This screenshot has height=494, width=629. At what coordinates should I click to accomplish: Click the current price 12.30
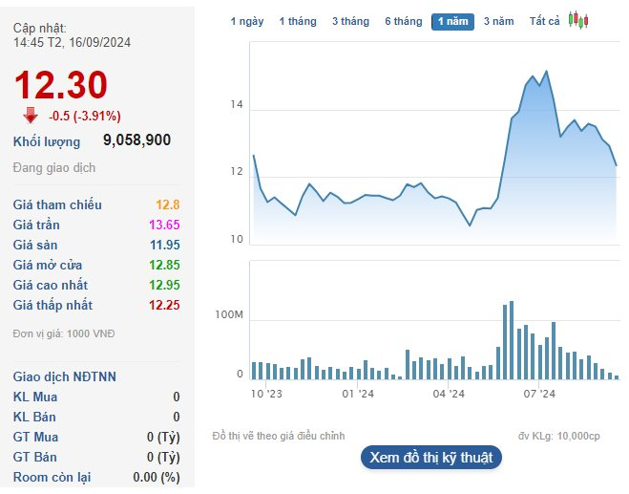point(60,86)
